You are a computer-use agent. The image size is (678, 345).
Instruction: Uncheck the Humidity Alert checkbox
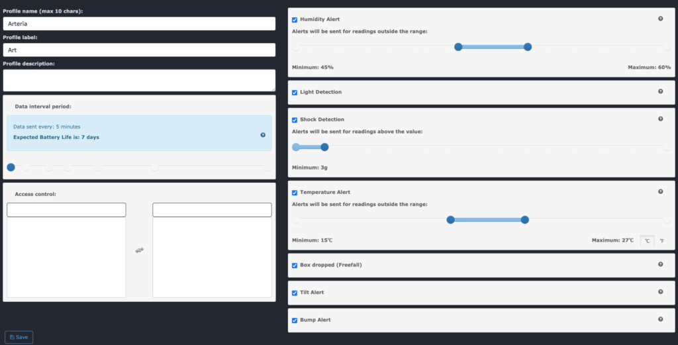point(295,20)
